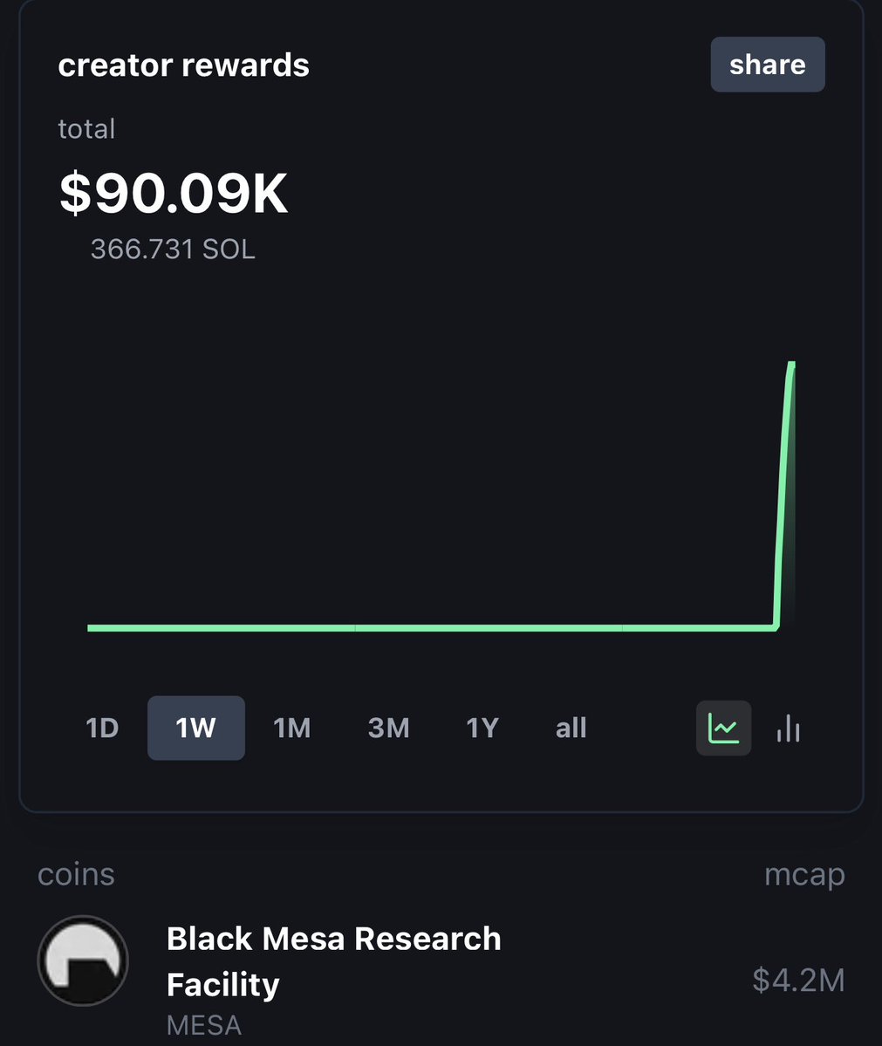Viewport: 882px width, 1046px height.
Task: Select the 1M time range
Action: (x=291, y=728)
